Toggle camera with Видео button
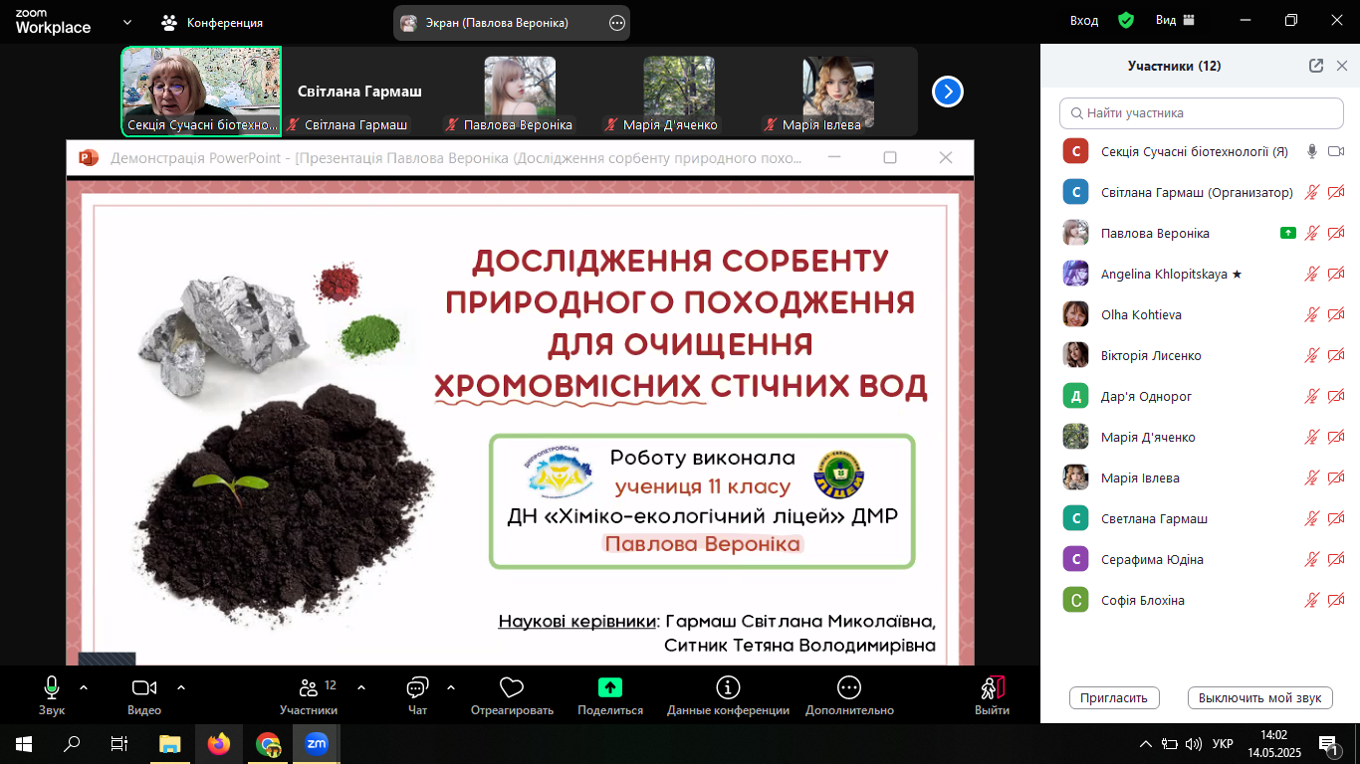The width and height of the screenshot is (1360, 764). click(144, 687)
